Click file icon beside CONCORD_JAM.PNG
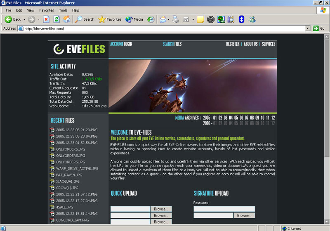This screenshot has width=330, height=231. [52, 220]
